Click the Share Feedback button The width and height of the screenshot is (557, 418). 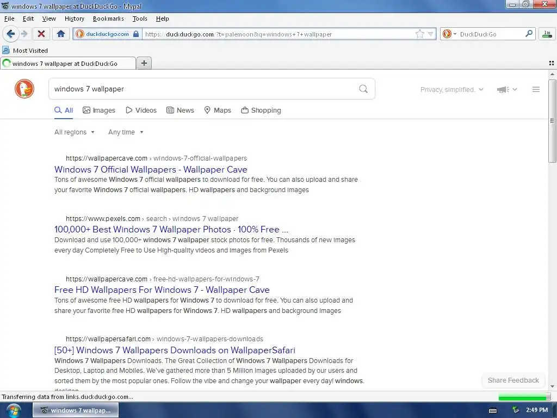[x=513, y=380]
